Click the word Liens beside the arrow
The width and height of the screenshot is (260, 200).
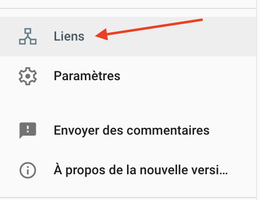pos(69,36)
